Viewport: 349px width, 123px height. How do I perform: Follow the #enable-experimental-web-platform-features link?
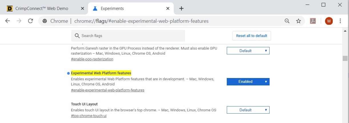point(107,90)
